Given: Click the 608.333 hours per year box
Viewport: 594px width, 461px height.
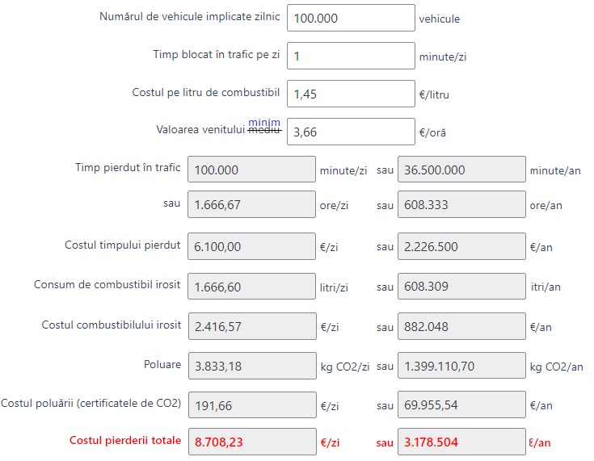Looking at the screenshot, I should 461,204.
